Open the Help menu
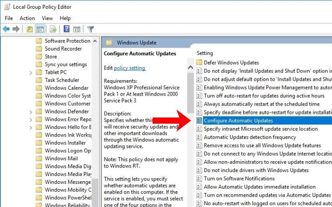Image resolution: width=332 pixels, height=207 pixels. coord(65,18)
